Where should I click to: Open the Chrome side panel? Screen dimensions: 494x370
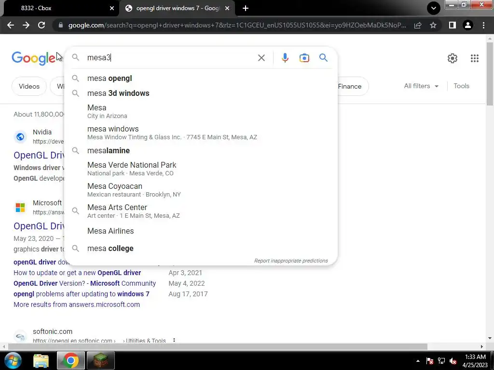(x=453, y=25)
